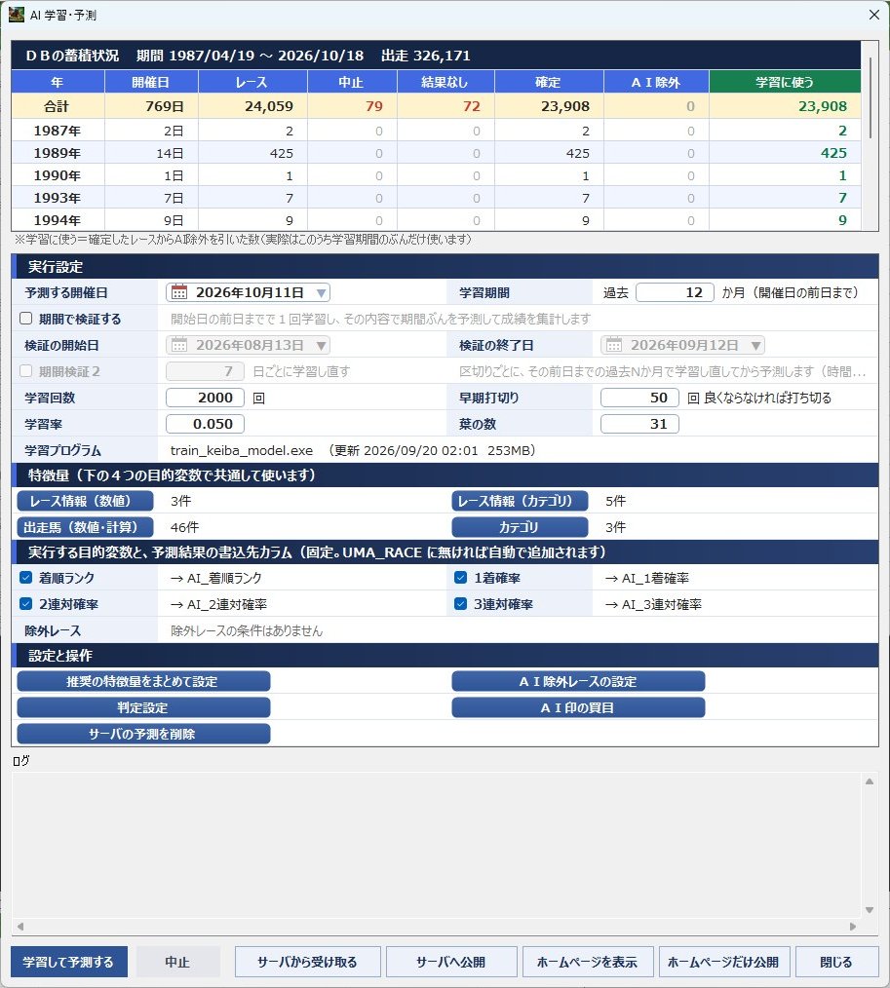Click the calendar icon in 検証の終了日
This screenshot has width=890, height=988.
[614, 345]
